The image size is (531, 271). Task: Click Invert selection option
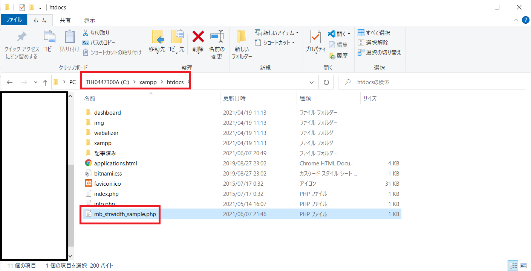pos(380,53)
